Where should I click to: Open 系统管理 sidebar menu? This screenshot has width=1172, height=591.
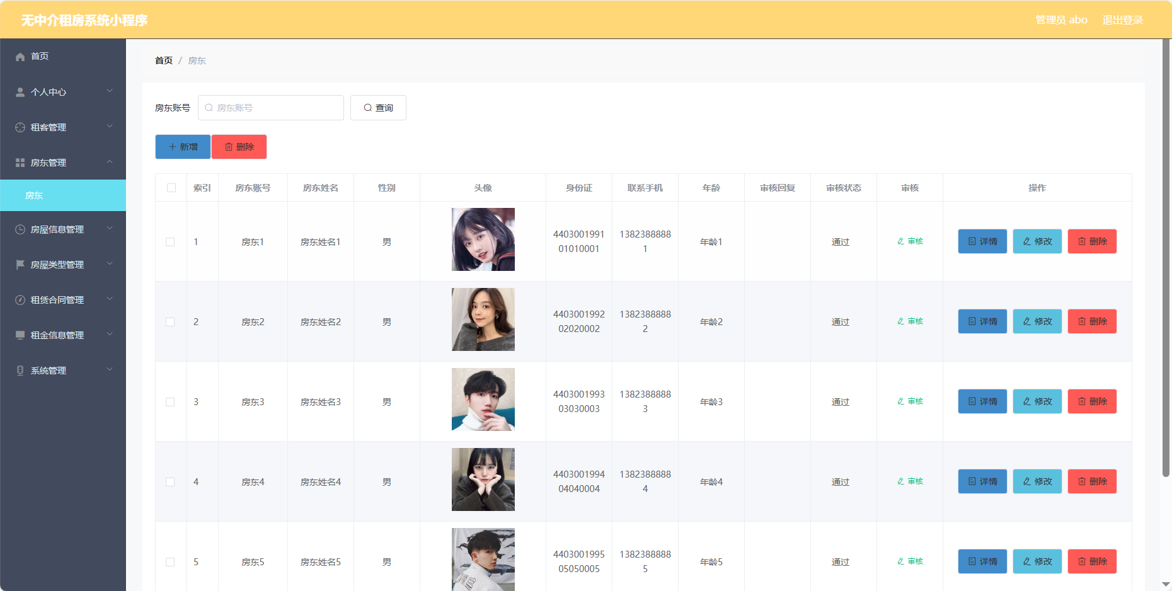click(x=63, y=370)
